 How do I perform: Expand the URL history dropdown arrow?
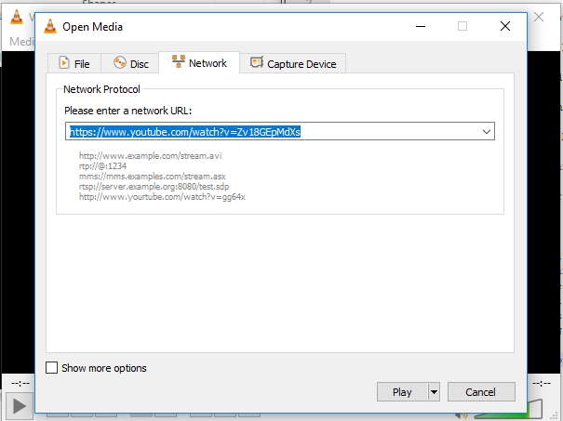487,132
